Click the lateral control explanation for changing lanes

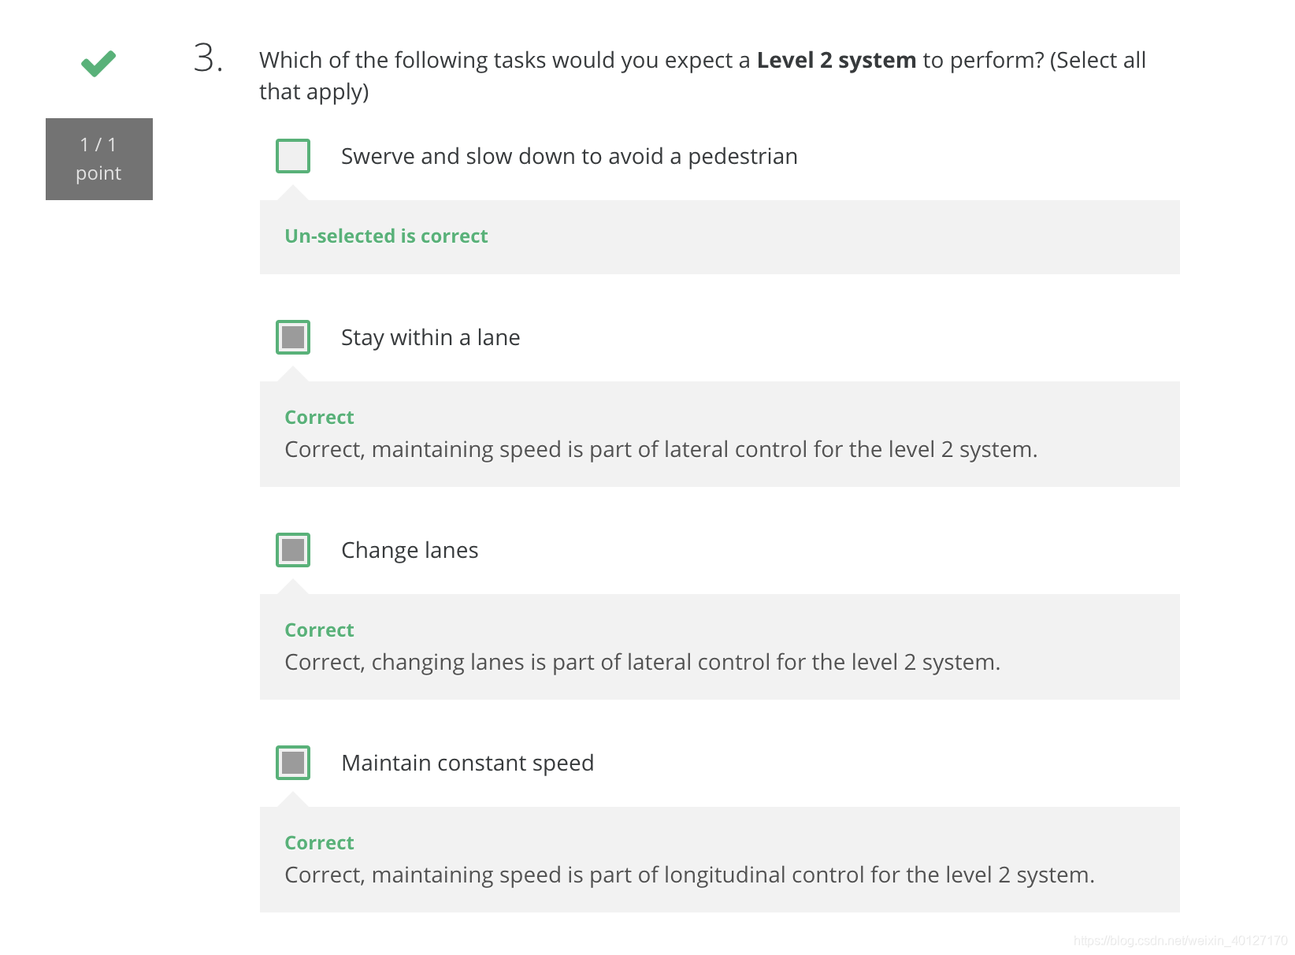click(x=643, y=662)
